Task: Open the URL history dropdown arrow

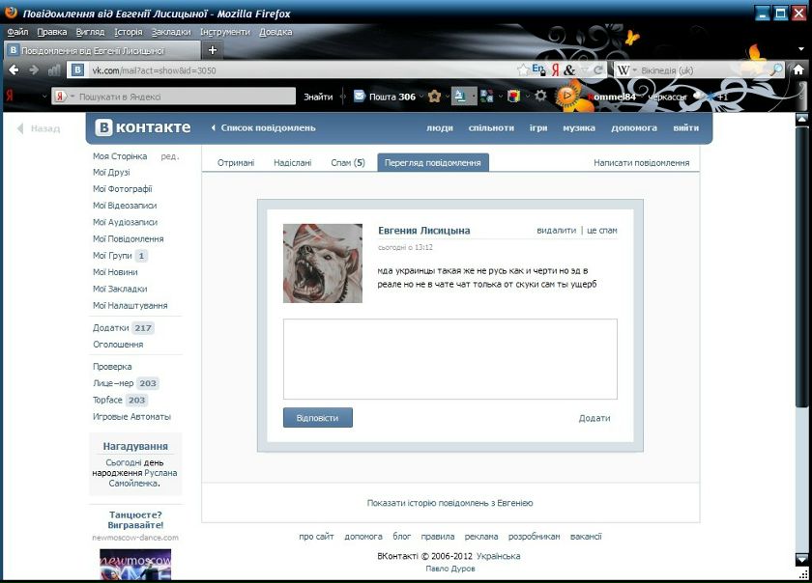Action: click(x=586, y=70)
